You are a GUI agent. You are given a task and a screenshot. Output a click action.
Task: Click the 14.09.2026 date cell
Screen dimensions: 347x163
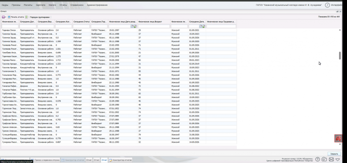tap(197, 142)
